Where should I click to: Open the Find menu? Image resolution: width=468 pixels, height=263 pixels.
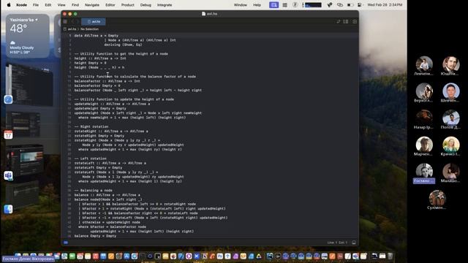pos(75,5)
